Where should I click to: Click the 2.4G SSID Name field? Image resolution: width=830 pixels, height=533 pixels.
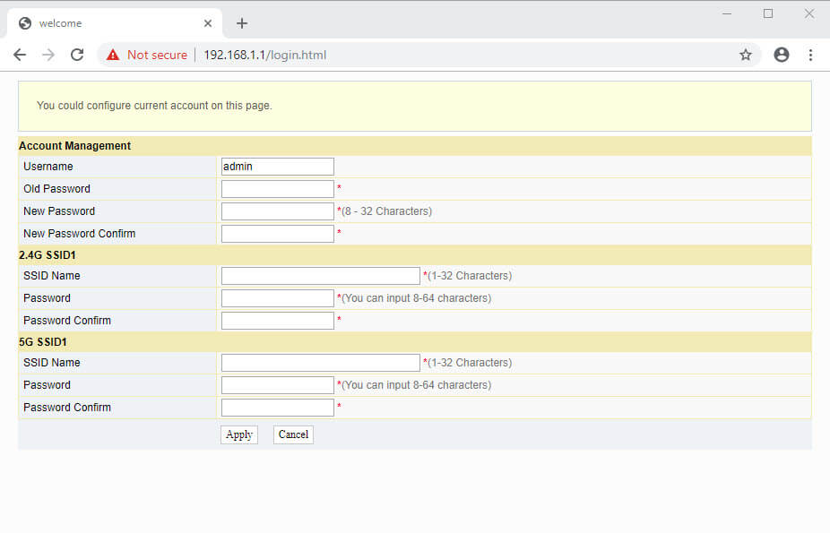[x=320, y=276]
